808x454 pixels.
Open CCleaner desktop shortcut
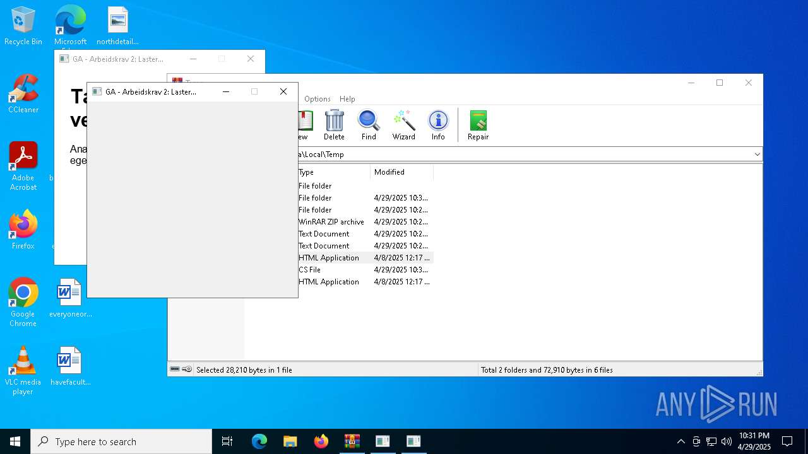23,94
